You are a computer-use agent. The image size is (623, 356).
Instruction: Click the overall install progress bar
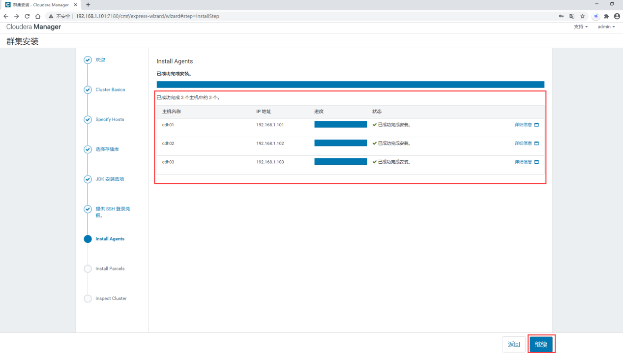(x=351, y=85)
